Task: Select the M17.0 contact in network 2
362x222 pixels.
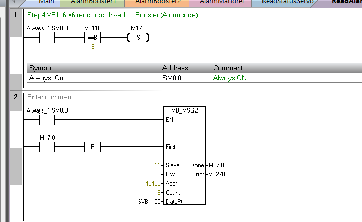Action: (47, 147)
